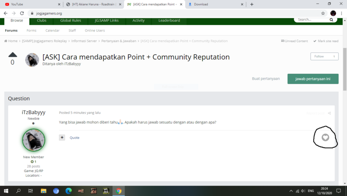Open File Explorer from the taskbar
Viewport: 347px width, 196px height.
[43, 191]
